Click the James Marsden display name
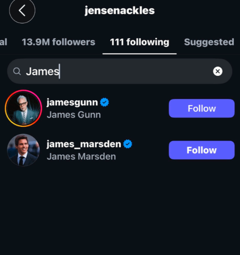The width and height of the screenshot is (240, 255). point(81,156)
